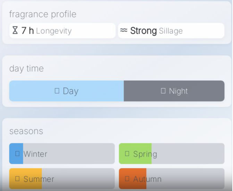Viewport: 233px width, 191px height.
Task: Click the wavy sillage icon
Action: click(124, 31)
